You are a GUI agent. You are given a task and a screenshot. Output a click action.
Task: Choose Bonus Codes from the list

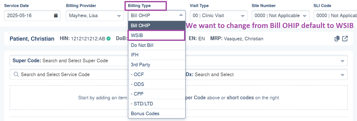157,113
